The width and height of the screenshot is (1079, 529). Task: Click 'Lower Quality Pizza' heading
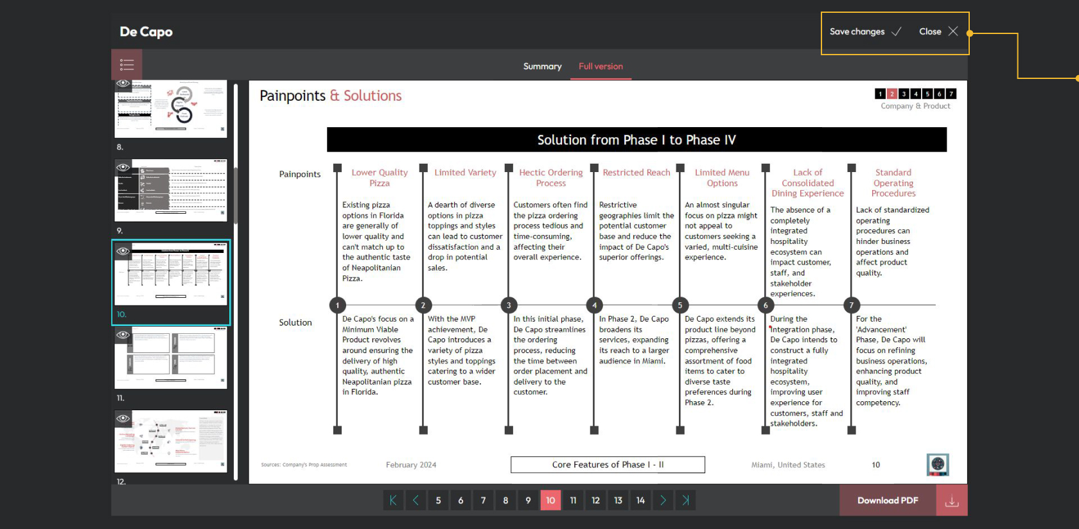point(380,178)
